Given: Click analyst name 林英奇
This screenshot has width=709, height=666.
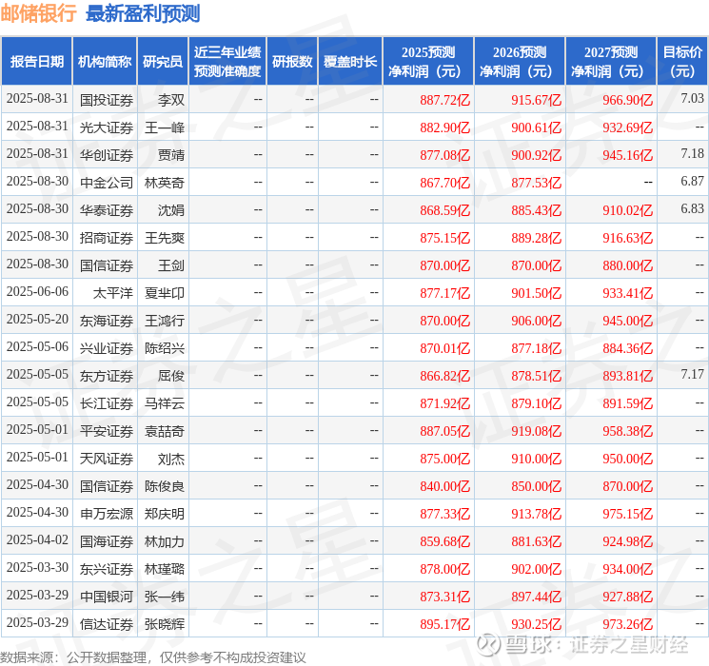Looking at the screenshot, I should pyautogui.click(x=165, y=183).
